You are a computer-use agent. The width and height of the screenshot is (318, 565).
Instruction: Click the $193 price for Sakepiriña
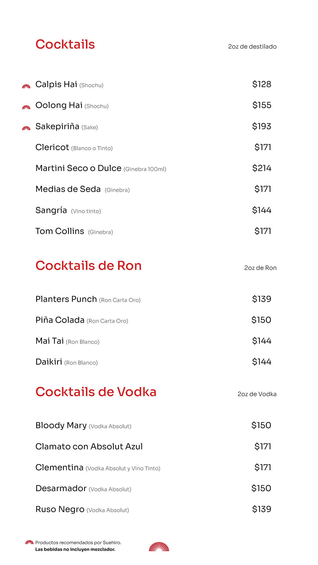pyautogui.click(x=261, y=126)
